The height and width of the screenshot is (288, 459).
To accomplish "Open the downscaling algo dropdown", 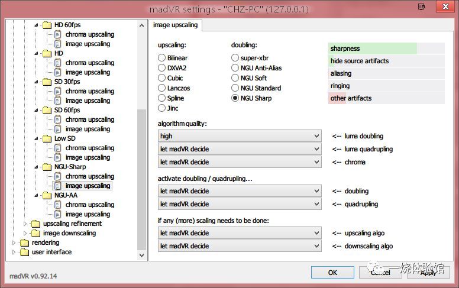I will click(x=240, y=246).
